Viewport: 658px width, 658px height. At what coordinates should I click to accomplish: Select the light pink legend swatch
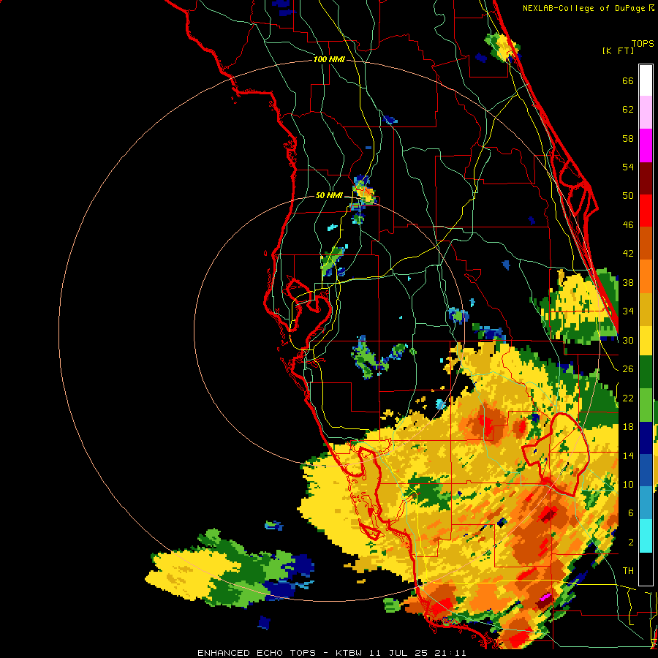pos(646,112)
